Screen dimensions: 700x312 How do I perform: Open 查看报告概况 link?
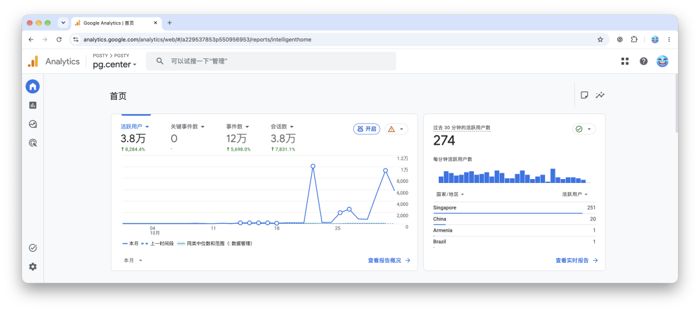tap(389, 260)
